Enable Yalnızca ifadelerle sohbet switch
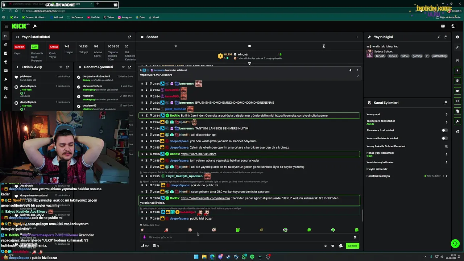 click(x=444, y=138)
